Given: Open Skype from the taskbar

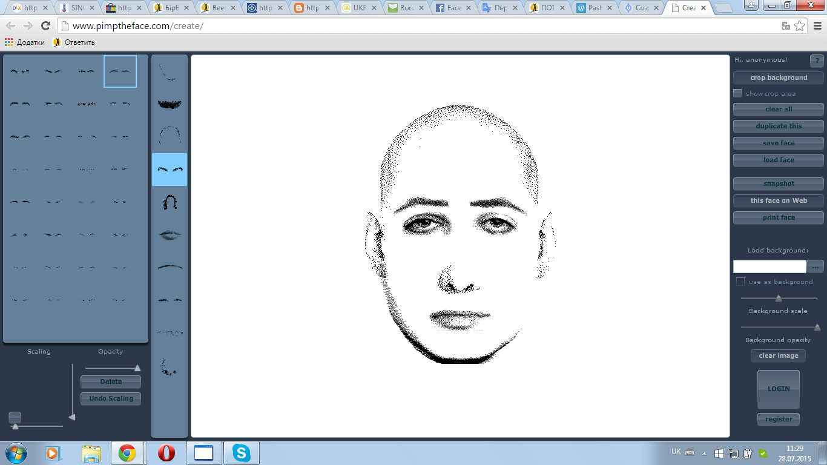Looking at the screenshot, I should tap(242, 453).
